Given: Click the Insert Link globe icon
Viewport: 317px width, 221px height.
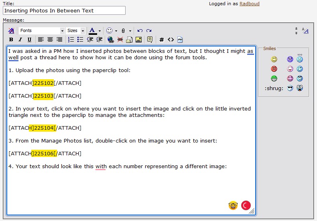Looking at the screenshot, I should click(110, 40).
